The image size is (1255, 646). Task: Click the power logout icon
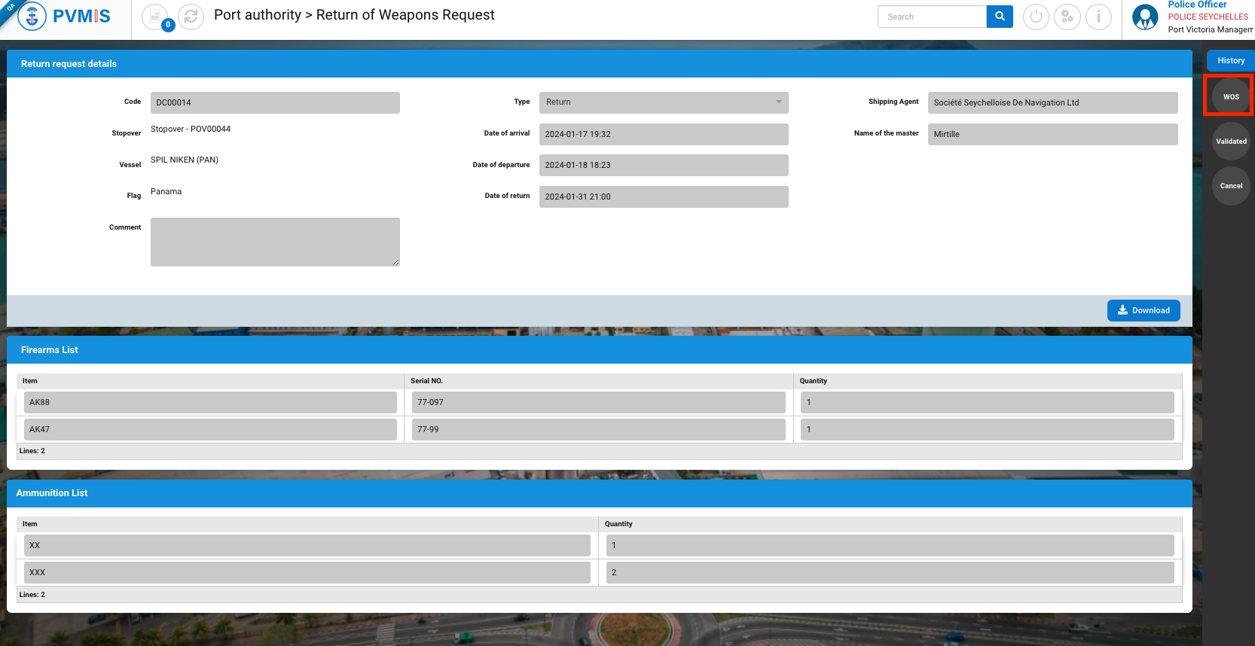1036,17
